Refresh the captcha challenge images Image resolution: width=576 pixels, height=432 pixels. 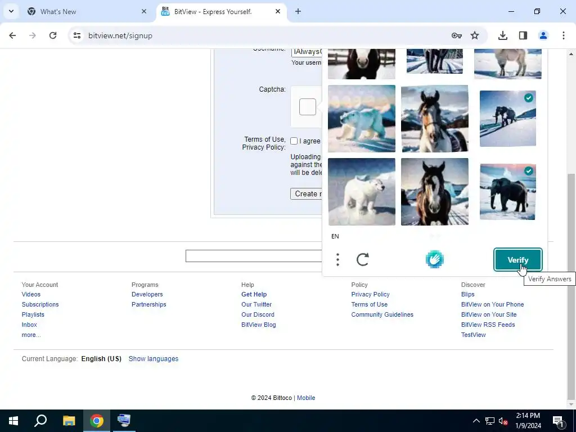coord(363,260)
